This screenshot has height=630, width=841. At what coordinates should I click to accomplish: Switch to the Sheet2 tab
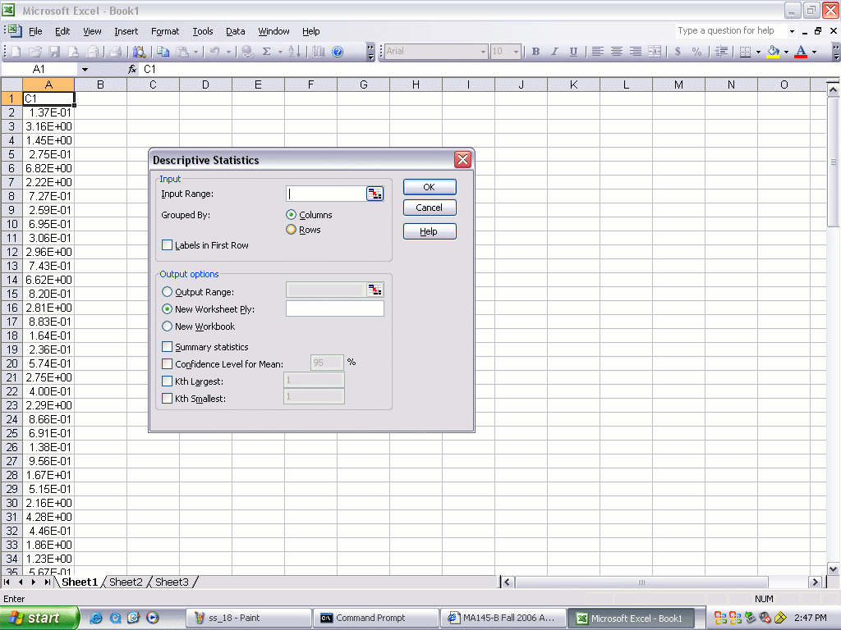click(126, 582)
